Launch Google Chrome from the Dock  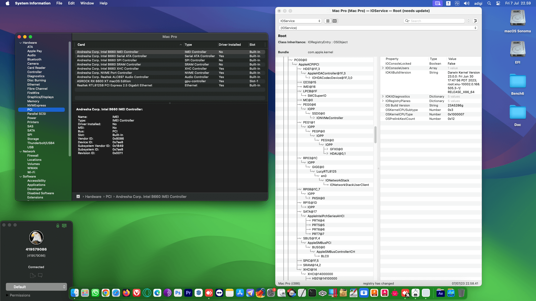(x=106, y=293)
